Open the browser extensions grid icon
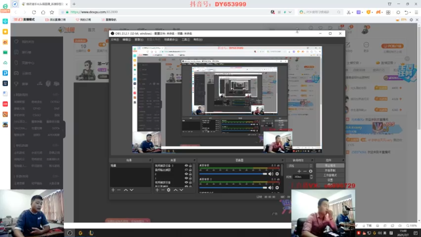This screenshot has width=421, height=237. coord(388,12)
